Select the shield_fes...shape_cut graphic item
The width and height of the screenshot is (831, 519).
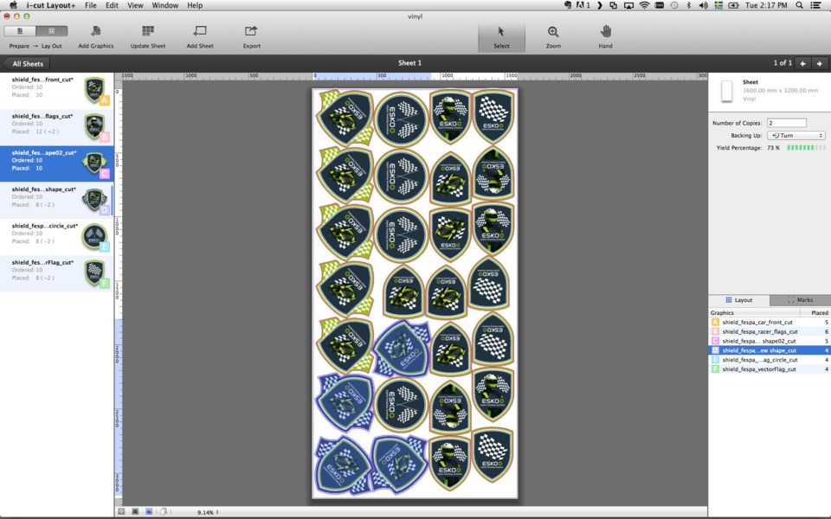click(x=57, y=200)
